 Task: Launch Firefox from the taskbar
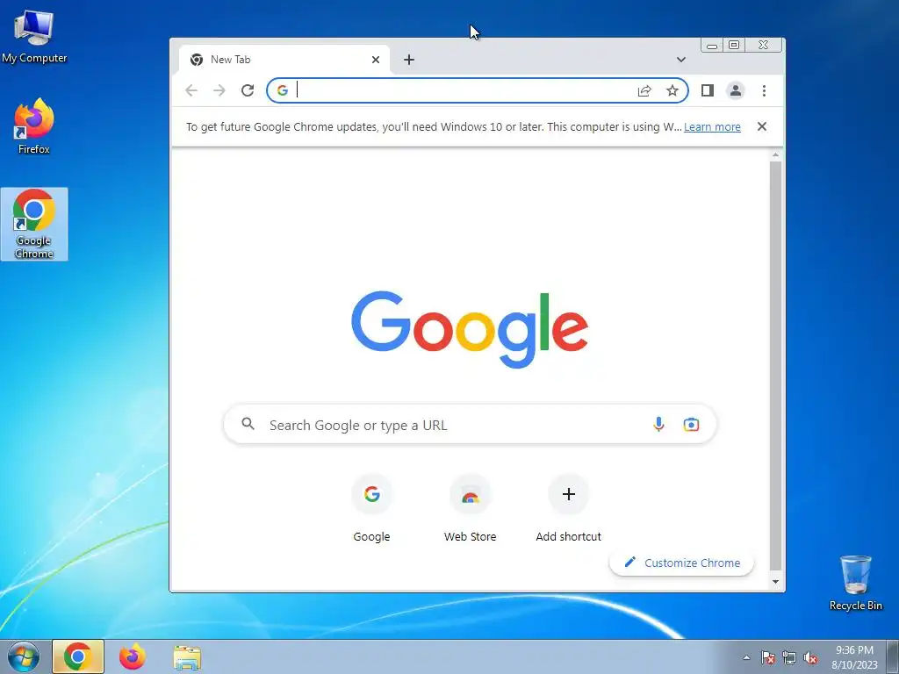click(x=133, y=656)
